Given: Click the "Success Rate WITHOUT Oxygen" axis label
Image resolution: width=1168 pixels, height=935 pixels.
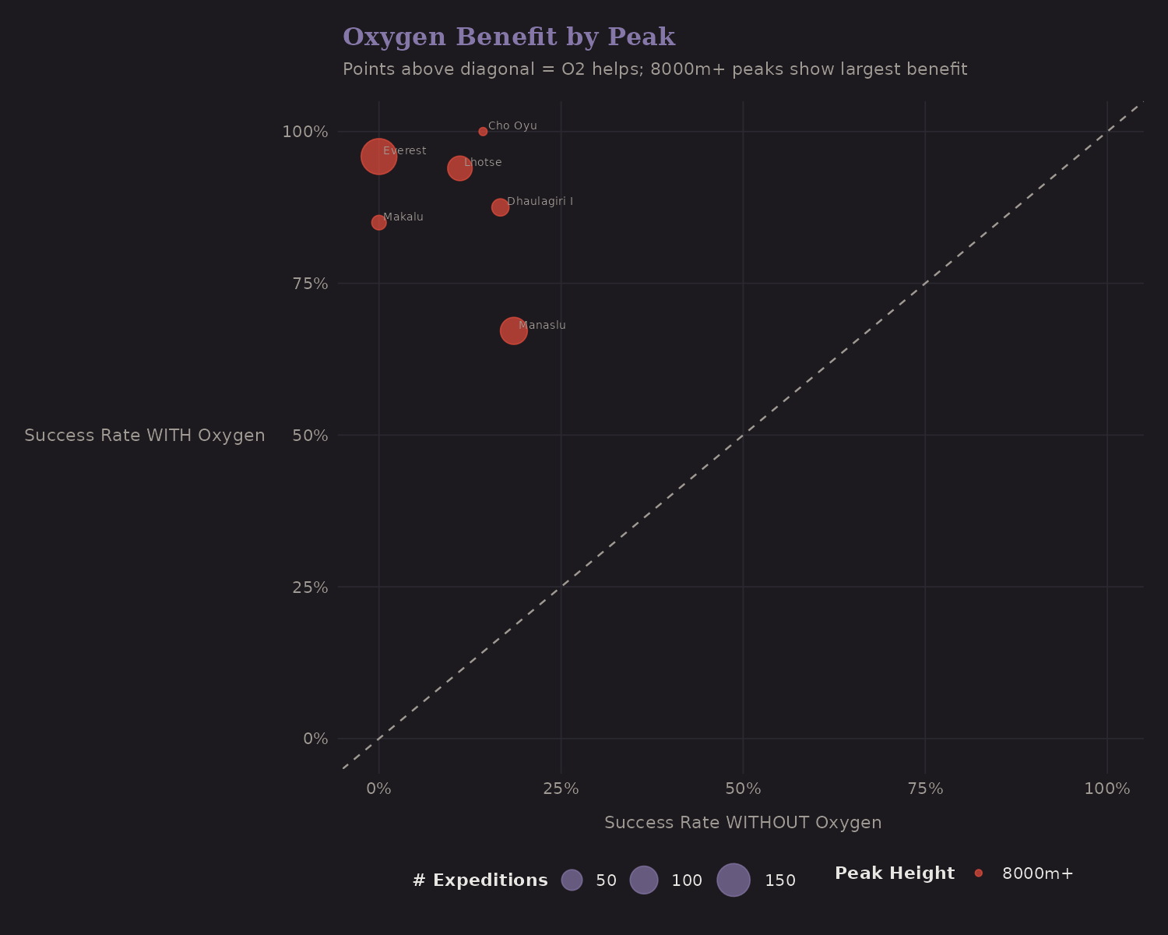Looking at the screenshot, I should 743,823.
